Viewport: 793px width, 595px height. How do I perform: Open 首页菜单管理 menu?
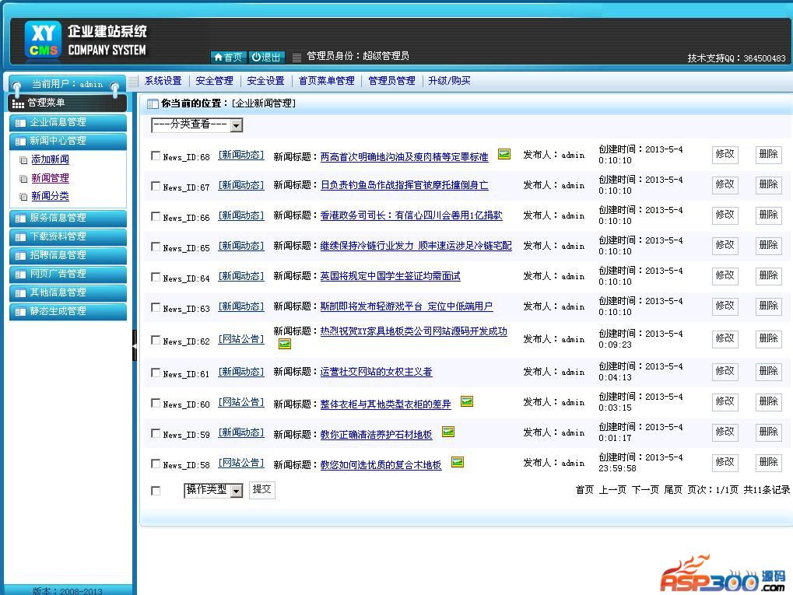pos(326,81)
